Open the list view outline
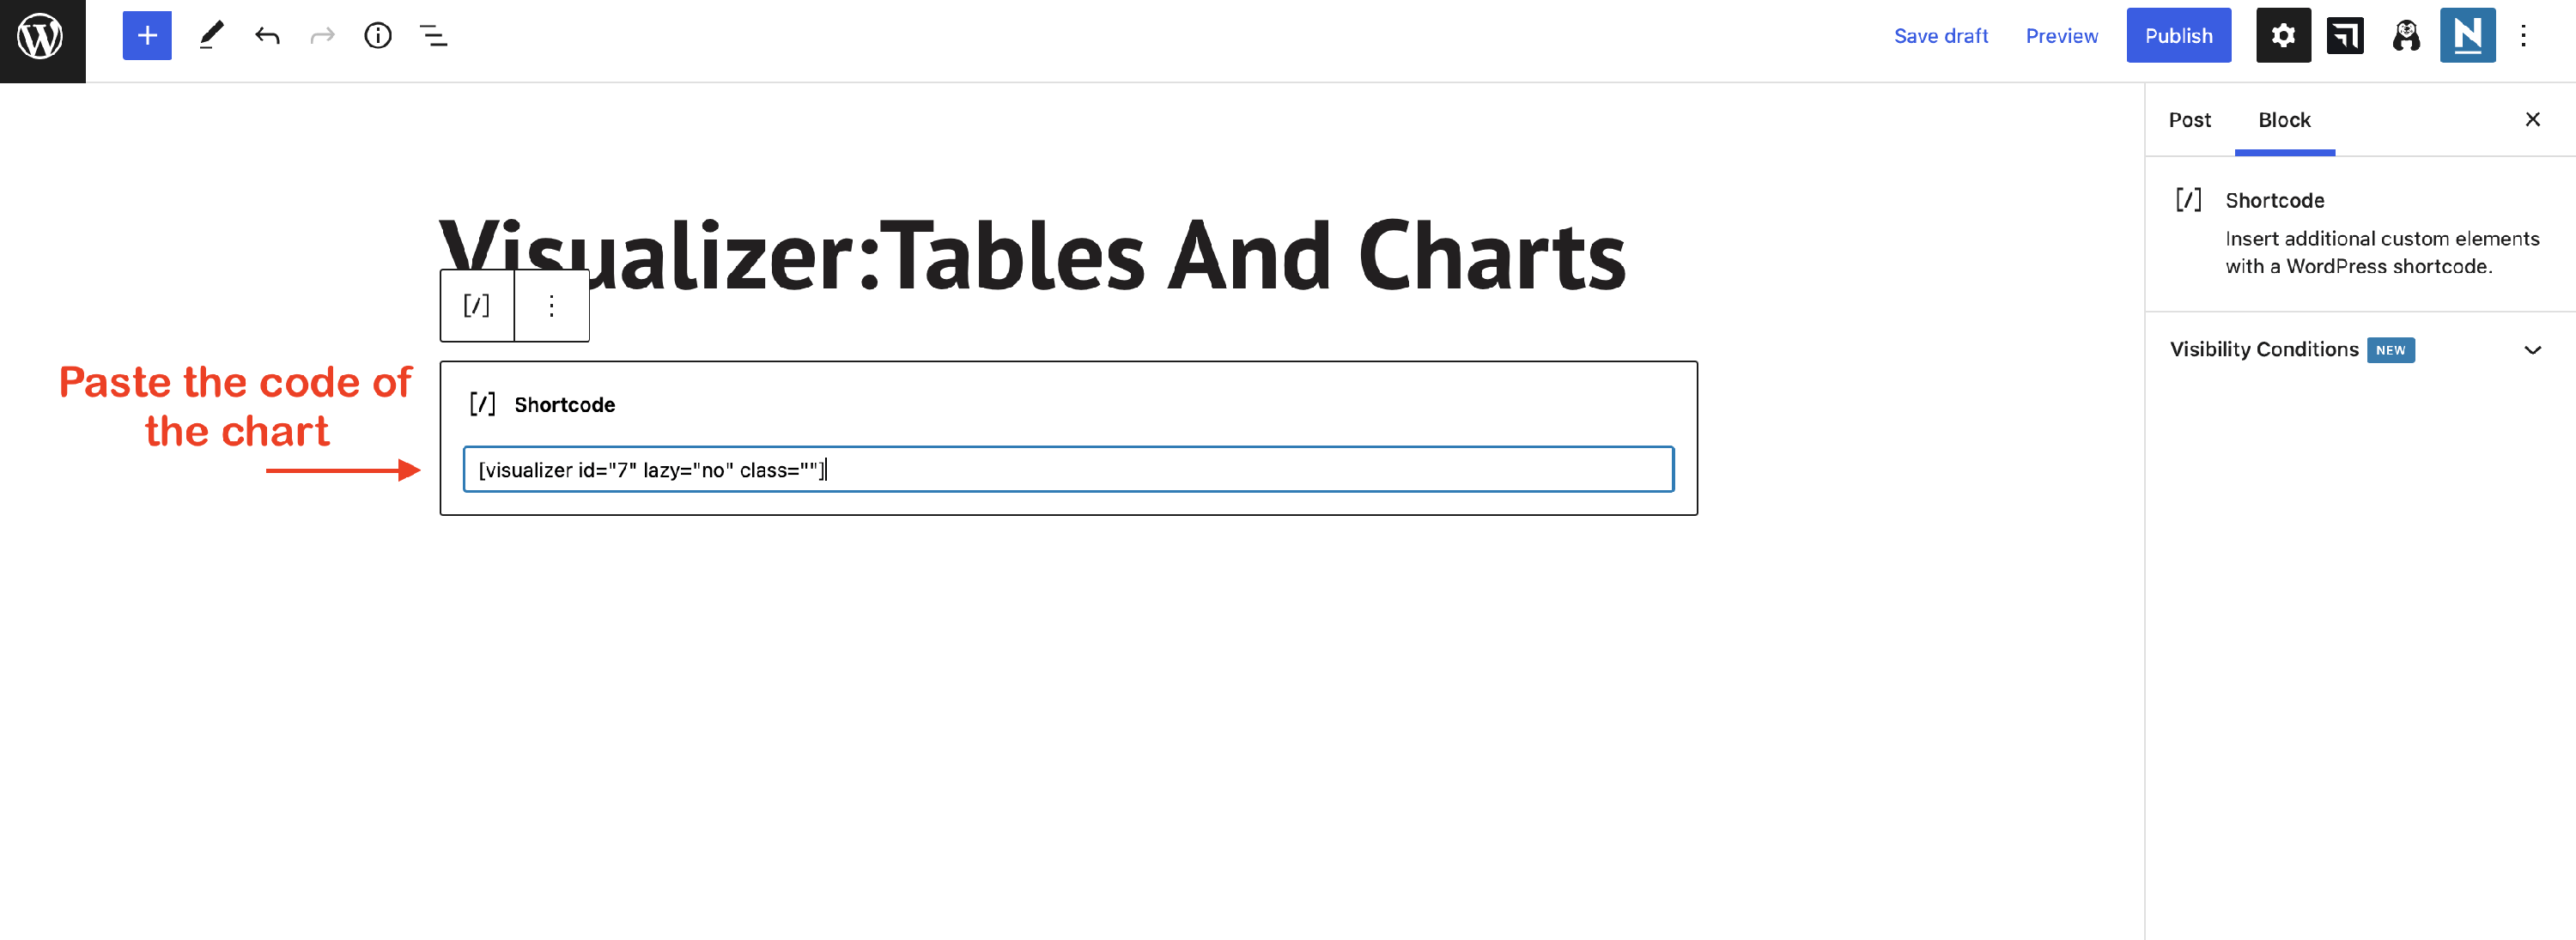 [433, 36]
